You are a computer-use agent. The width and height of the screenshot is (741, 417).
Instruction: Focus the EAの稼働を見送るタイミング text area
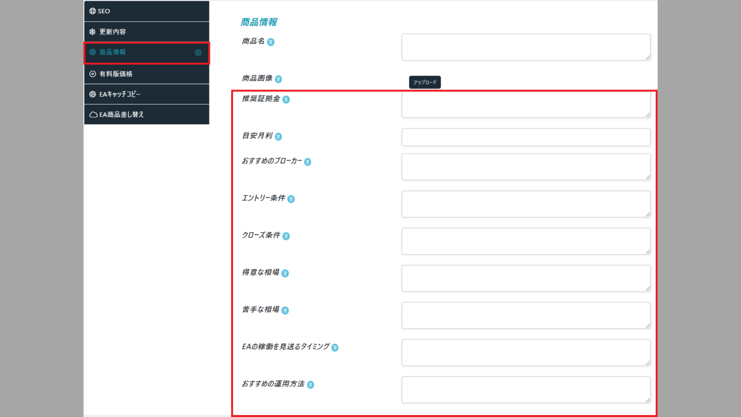[526, 353]
